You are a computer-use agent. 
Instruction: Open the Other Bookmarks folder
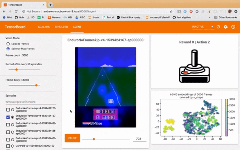[x=226, y=18]
